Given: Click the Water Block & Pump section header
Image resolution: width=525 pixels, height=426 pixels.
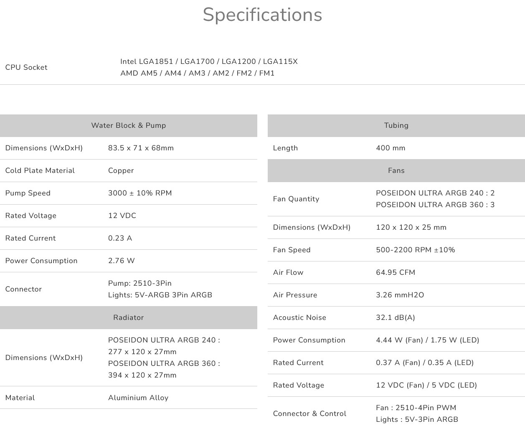Looking at the screenshot, I should [x=128, y=125].
